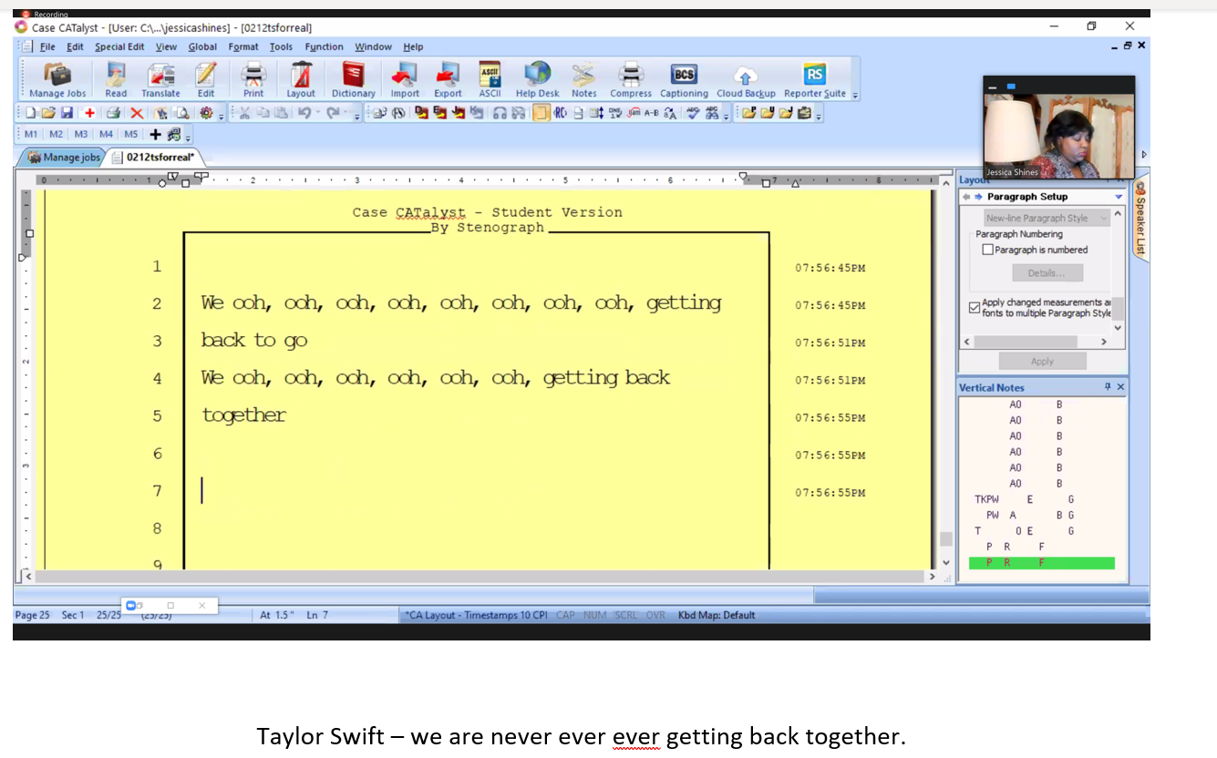Open the File menu
Screen dimensions: 1217x758
47,47
